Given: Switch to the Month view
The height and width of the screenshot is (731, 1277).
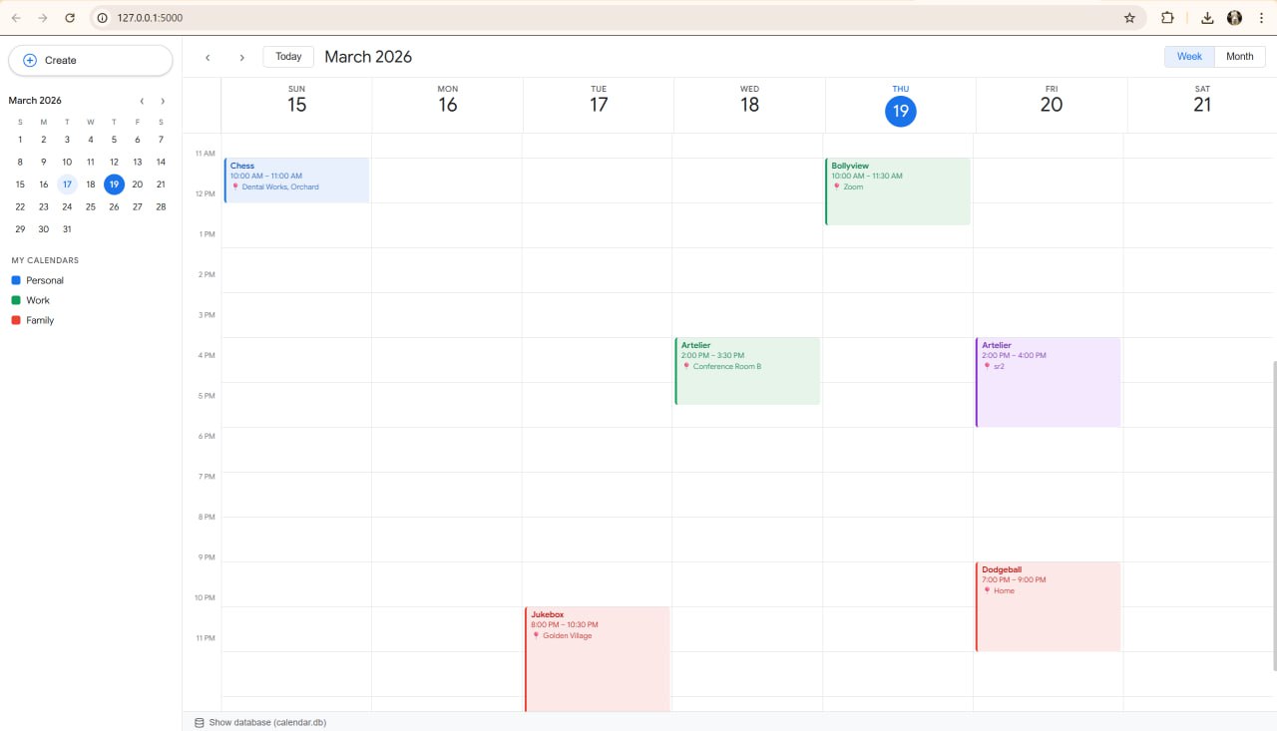Looking at the screenshot, I should 1240,57.
